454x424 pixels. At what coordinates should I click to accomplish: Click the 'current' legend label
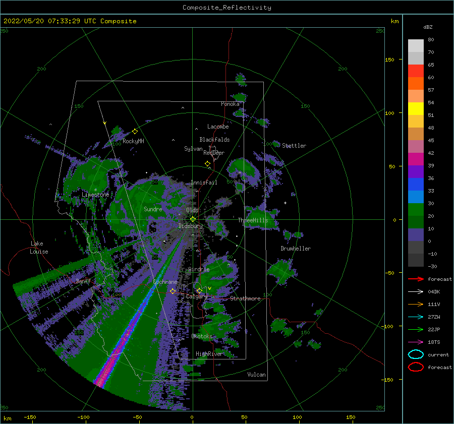pos(438,354)
